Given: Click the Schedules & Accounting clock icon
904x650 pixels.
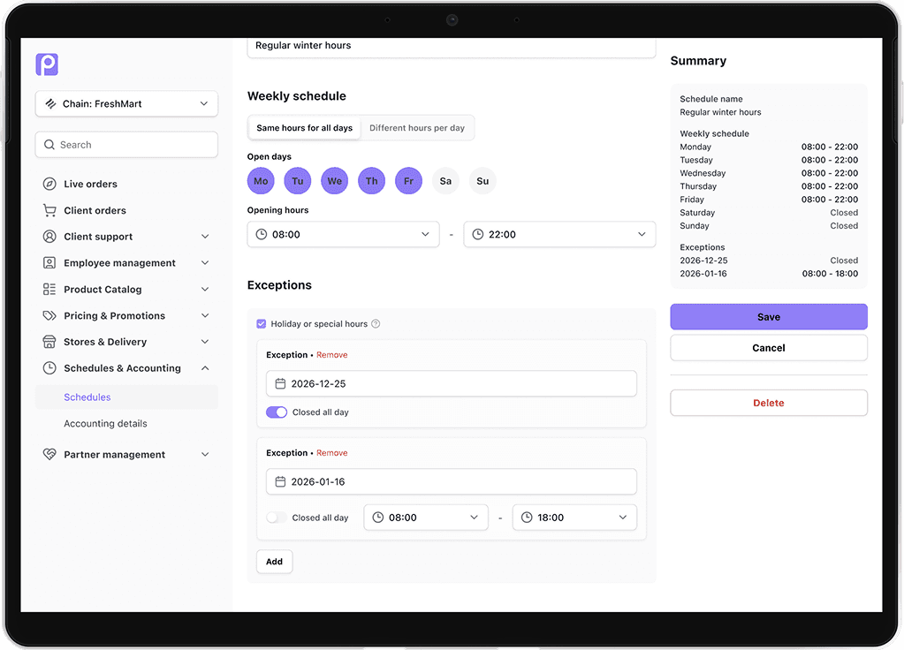Looking at the screenshot, I should pos(49,368).
